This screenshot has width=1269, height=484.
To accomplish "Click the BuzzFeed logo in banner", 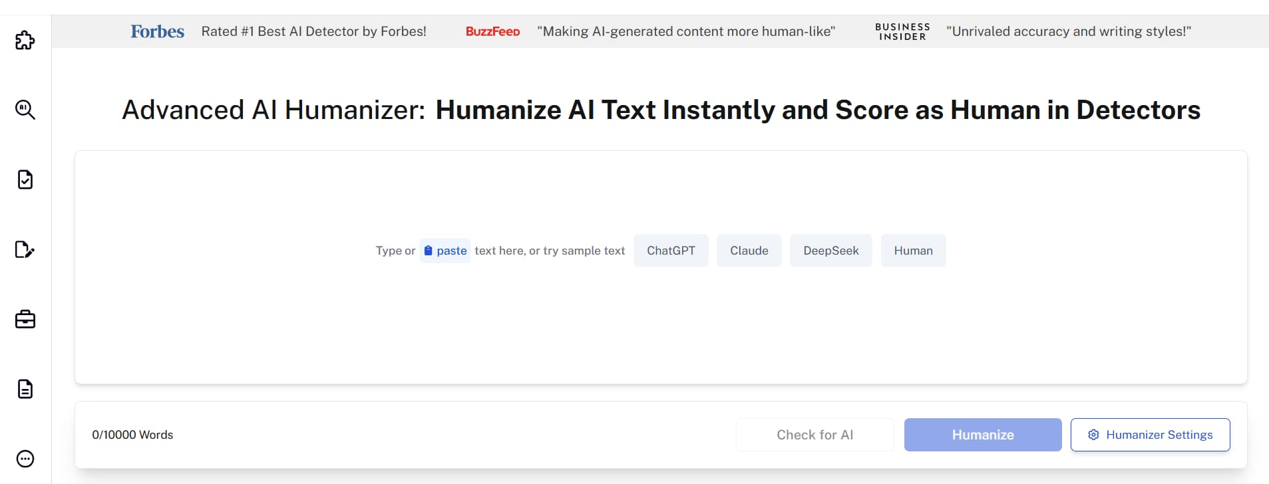I will 492,31.
